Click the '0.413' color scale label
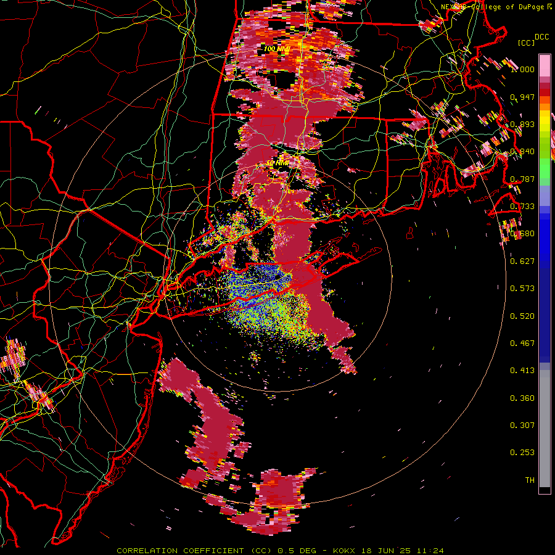 point(522,371)
